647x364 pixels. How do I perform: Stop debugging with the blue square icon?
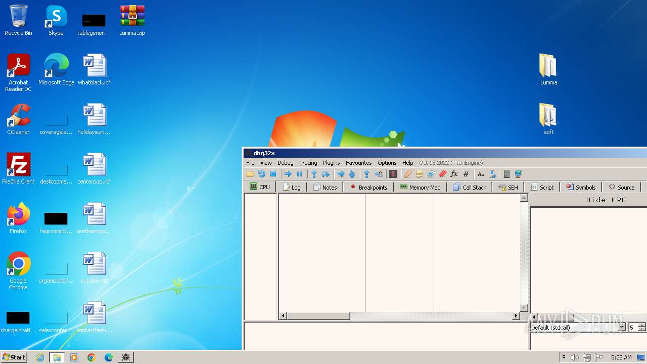tap(273, 174)
